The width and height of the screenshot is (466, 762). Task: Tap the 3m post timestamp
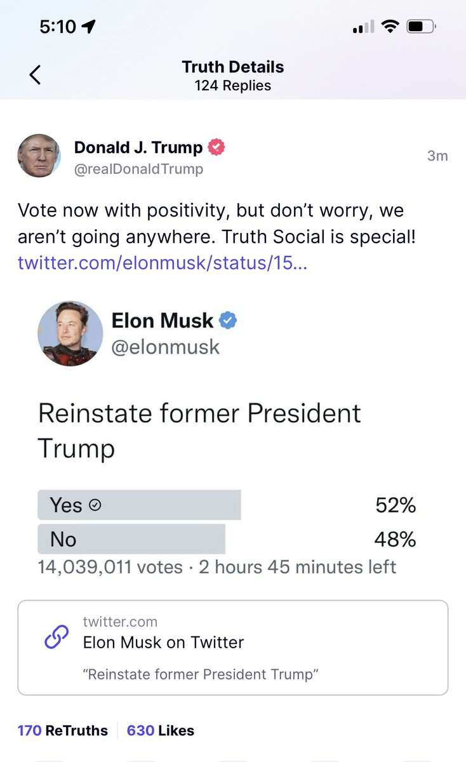coord(437,155)
